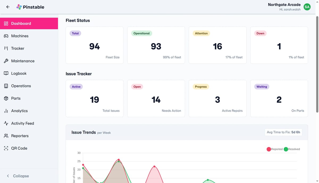
Task: Open the Logbook page
Action: click(29, 73)
